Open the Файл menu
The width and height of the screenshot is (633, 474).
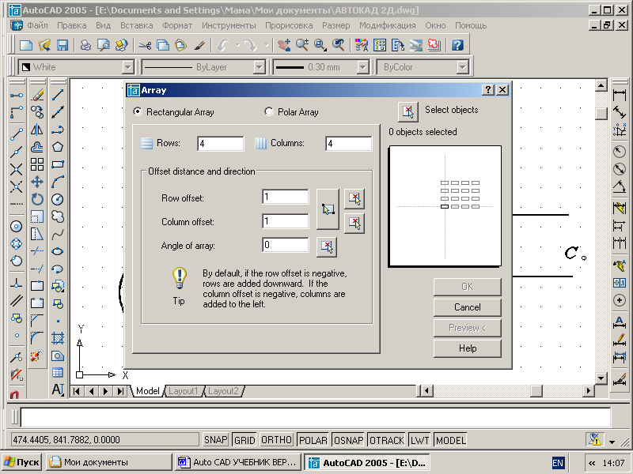pyautogui.click(x=37, y=25)
